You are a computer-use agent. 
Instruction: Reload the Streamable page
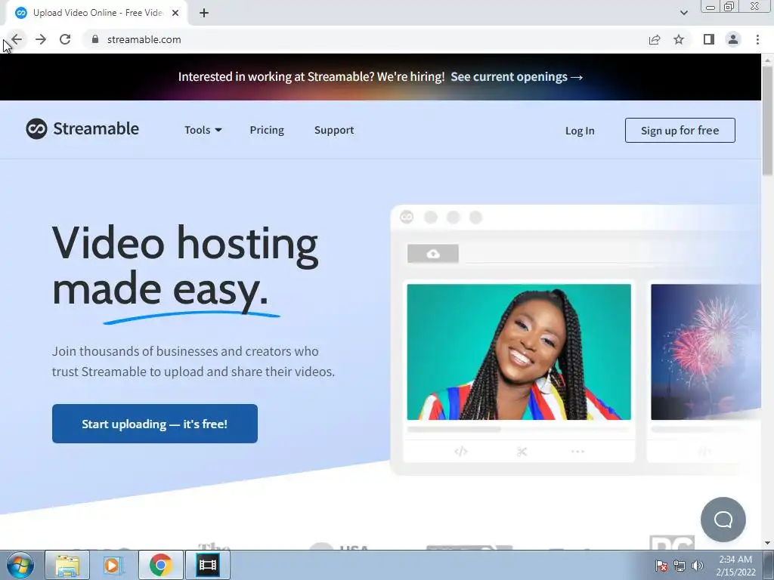point(65,39)
